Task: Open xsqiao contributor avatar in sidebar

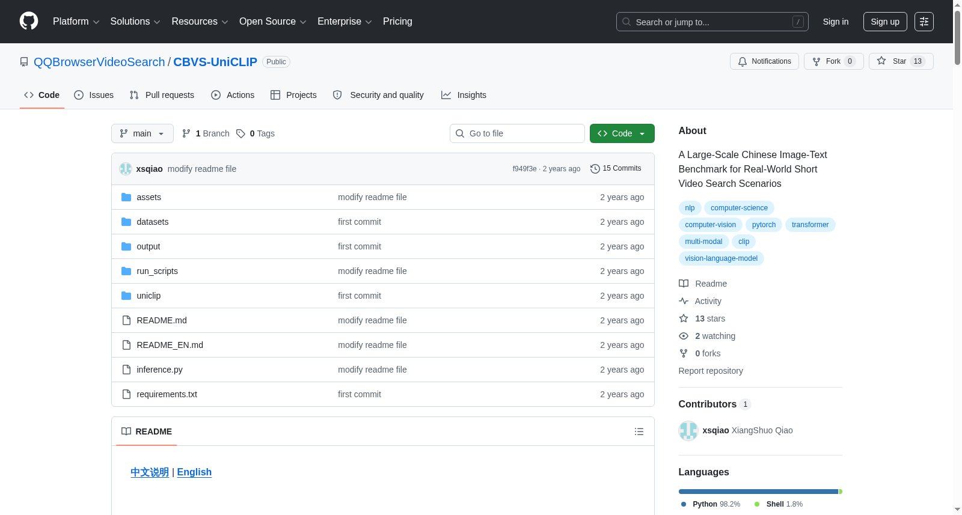Action: click(688, 431)
